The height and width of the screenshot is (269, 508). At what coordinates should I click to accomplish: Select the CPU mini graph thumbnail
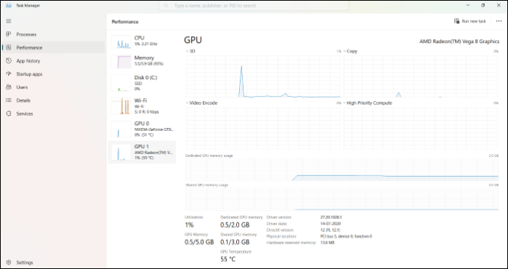tap(121, 42)
